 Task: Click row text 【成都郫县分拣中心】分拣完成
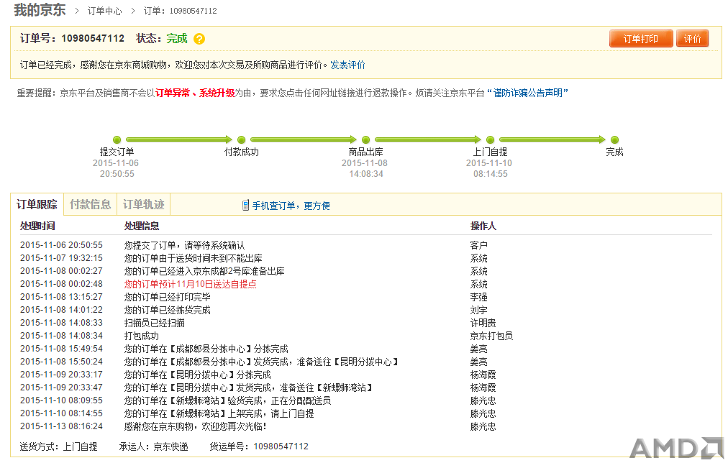click(x=227, y=349)
